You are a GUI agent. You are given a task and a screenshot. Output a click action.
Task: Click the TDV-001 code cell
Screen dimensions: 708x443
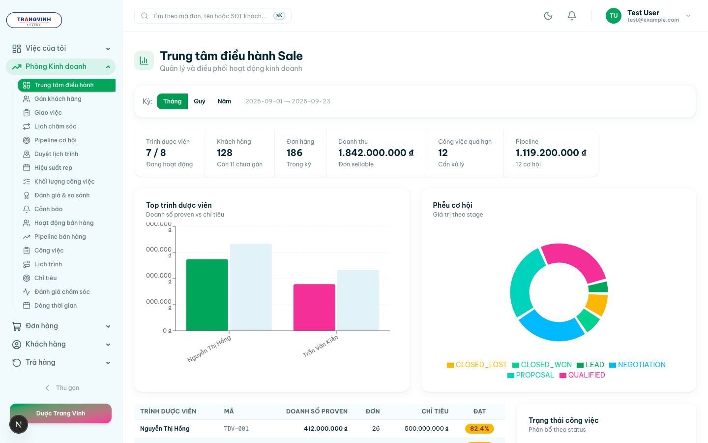[236, 429]
